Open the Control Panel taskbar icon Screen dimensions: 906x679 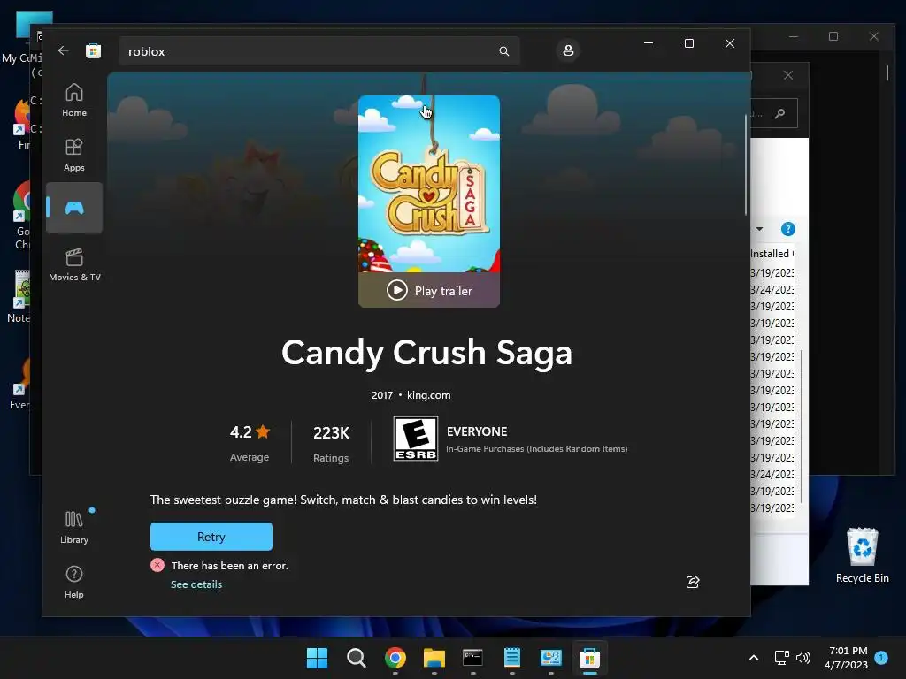550,658
